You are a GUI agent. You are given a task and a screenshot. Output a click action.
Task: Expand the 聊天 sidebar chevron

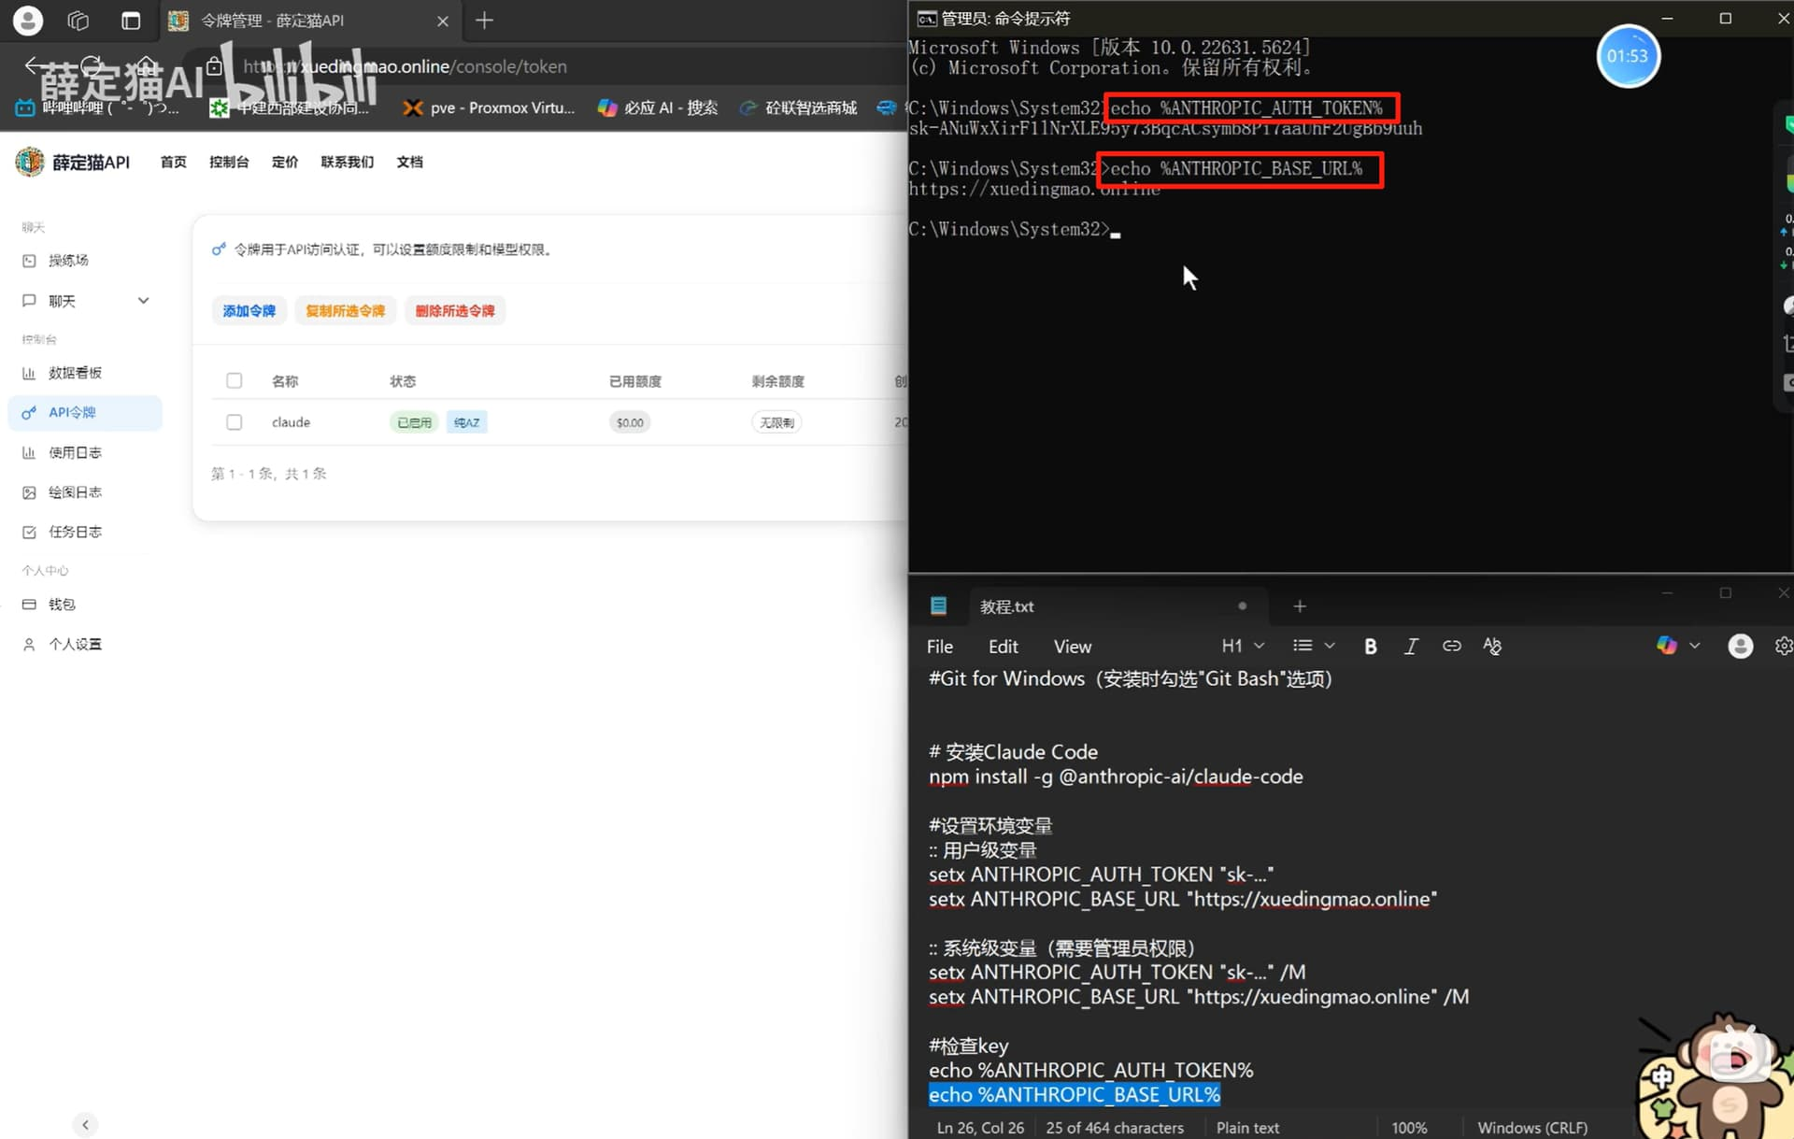pos(143,301)
